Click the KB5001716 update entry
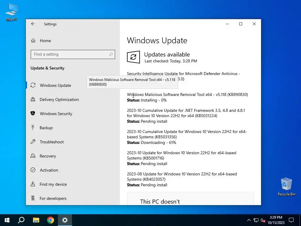The width and height of the screenshot is (301, 226). point(182,155)
